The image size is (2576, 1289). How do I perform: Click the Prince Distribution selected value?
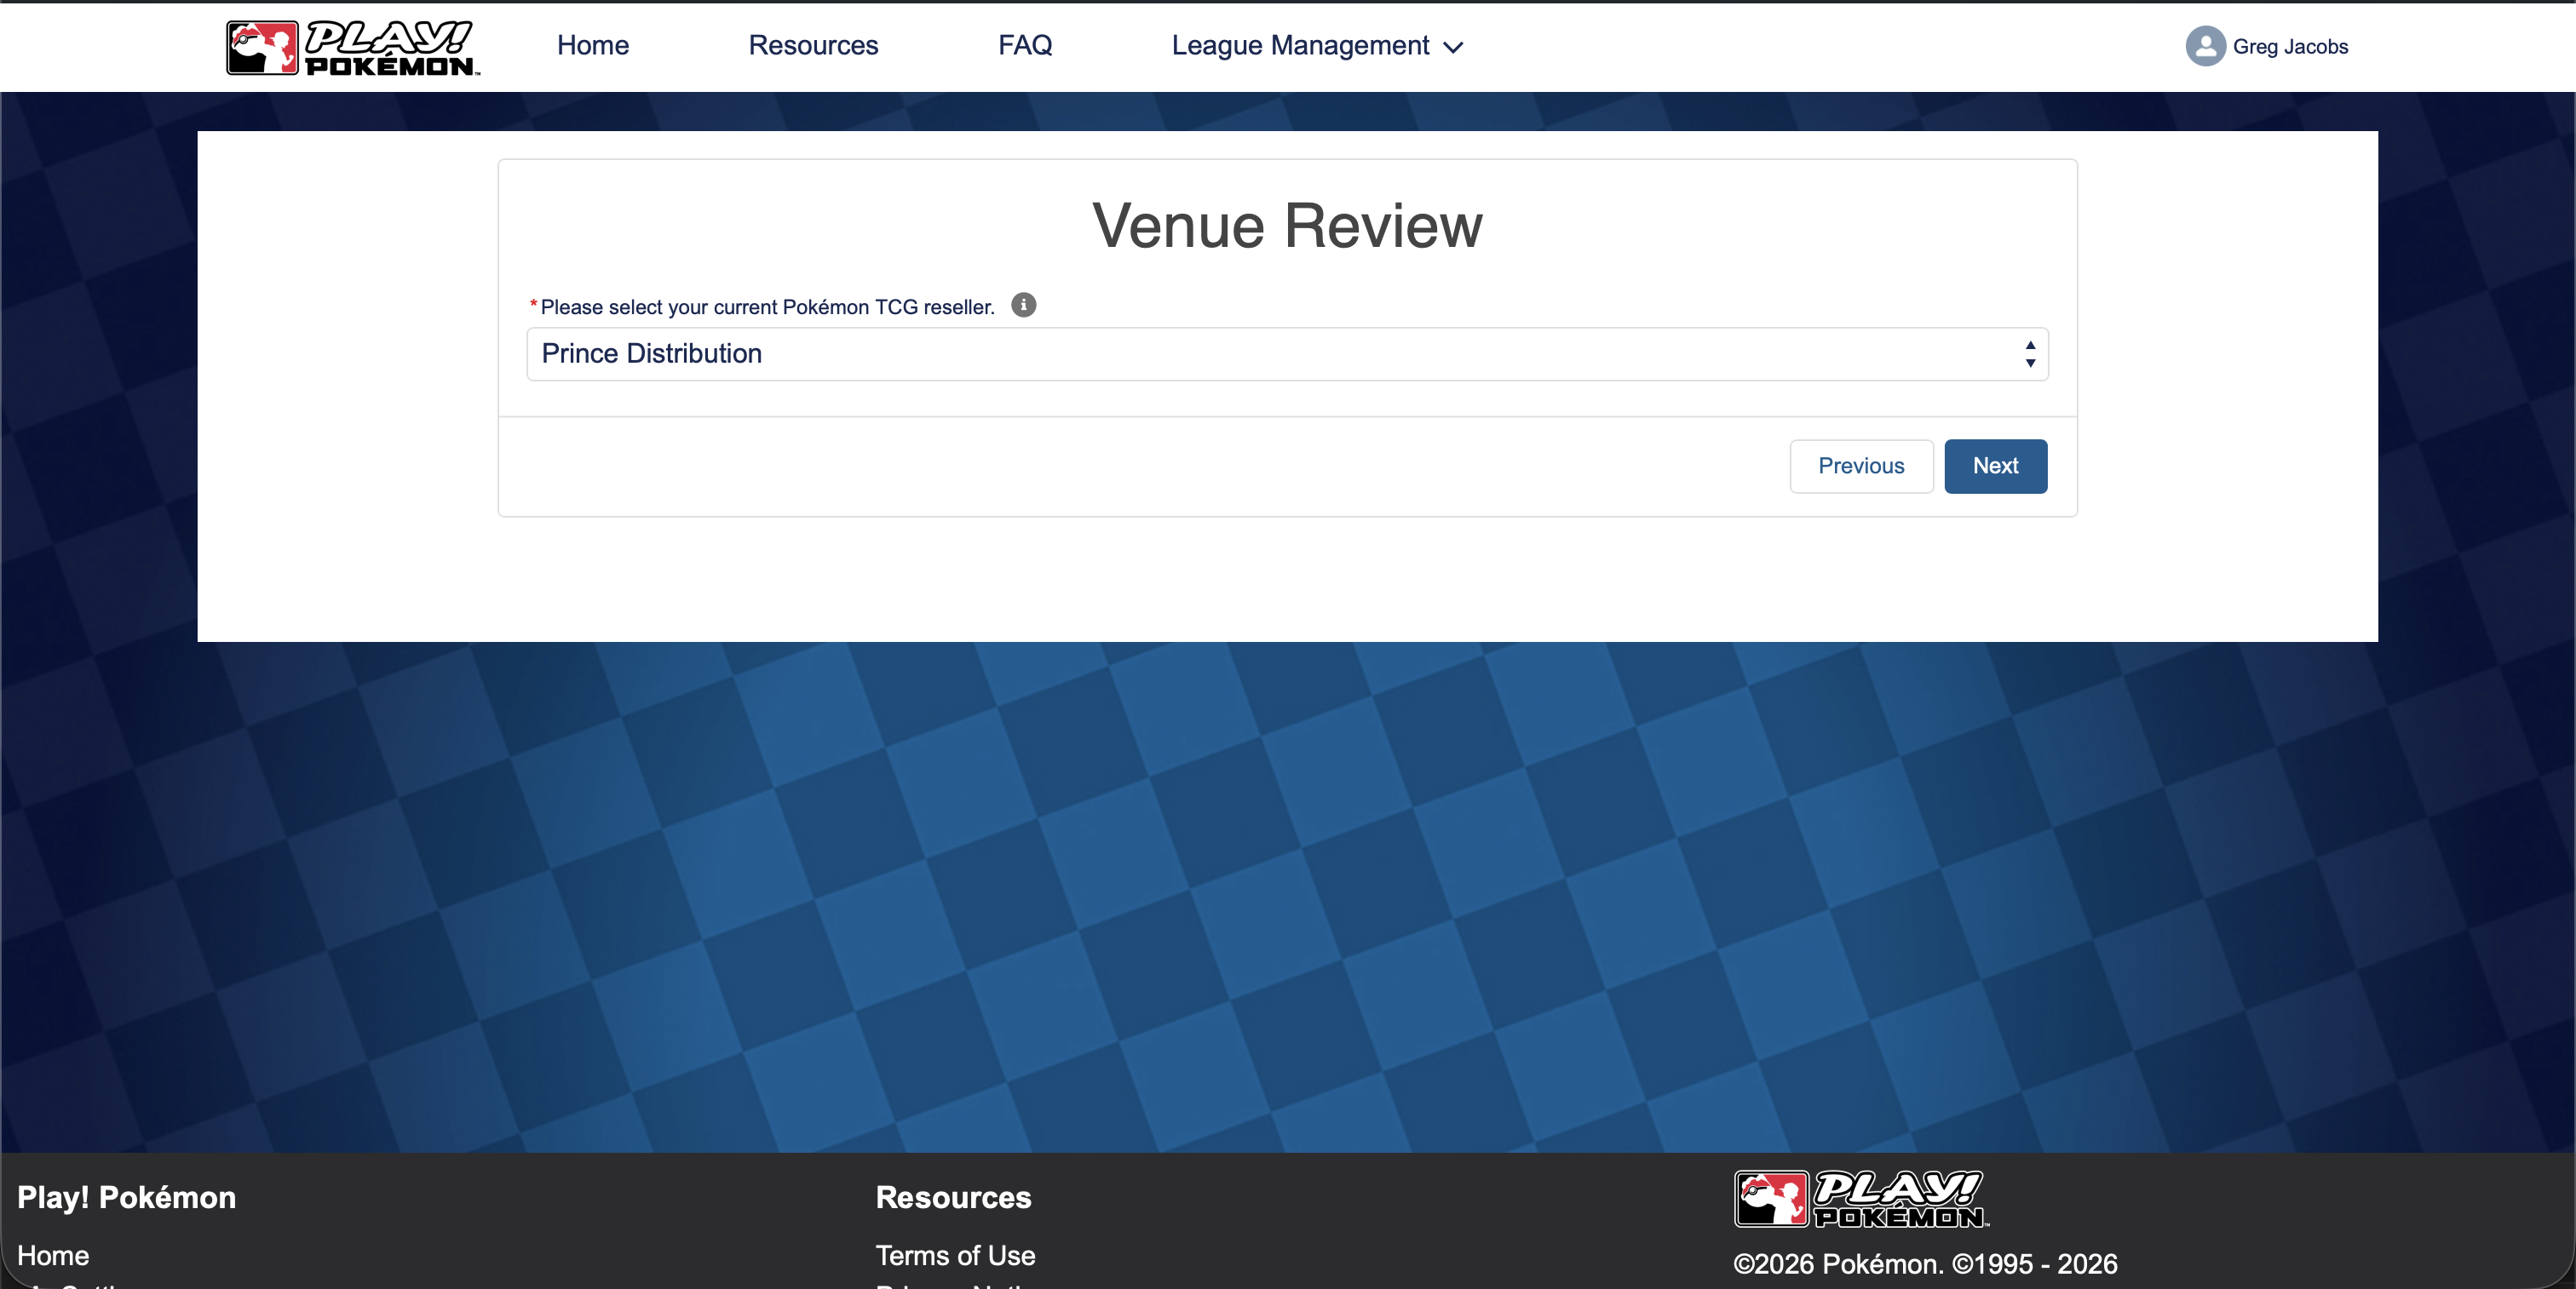tap(652, 353)
